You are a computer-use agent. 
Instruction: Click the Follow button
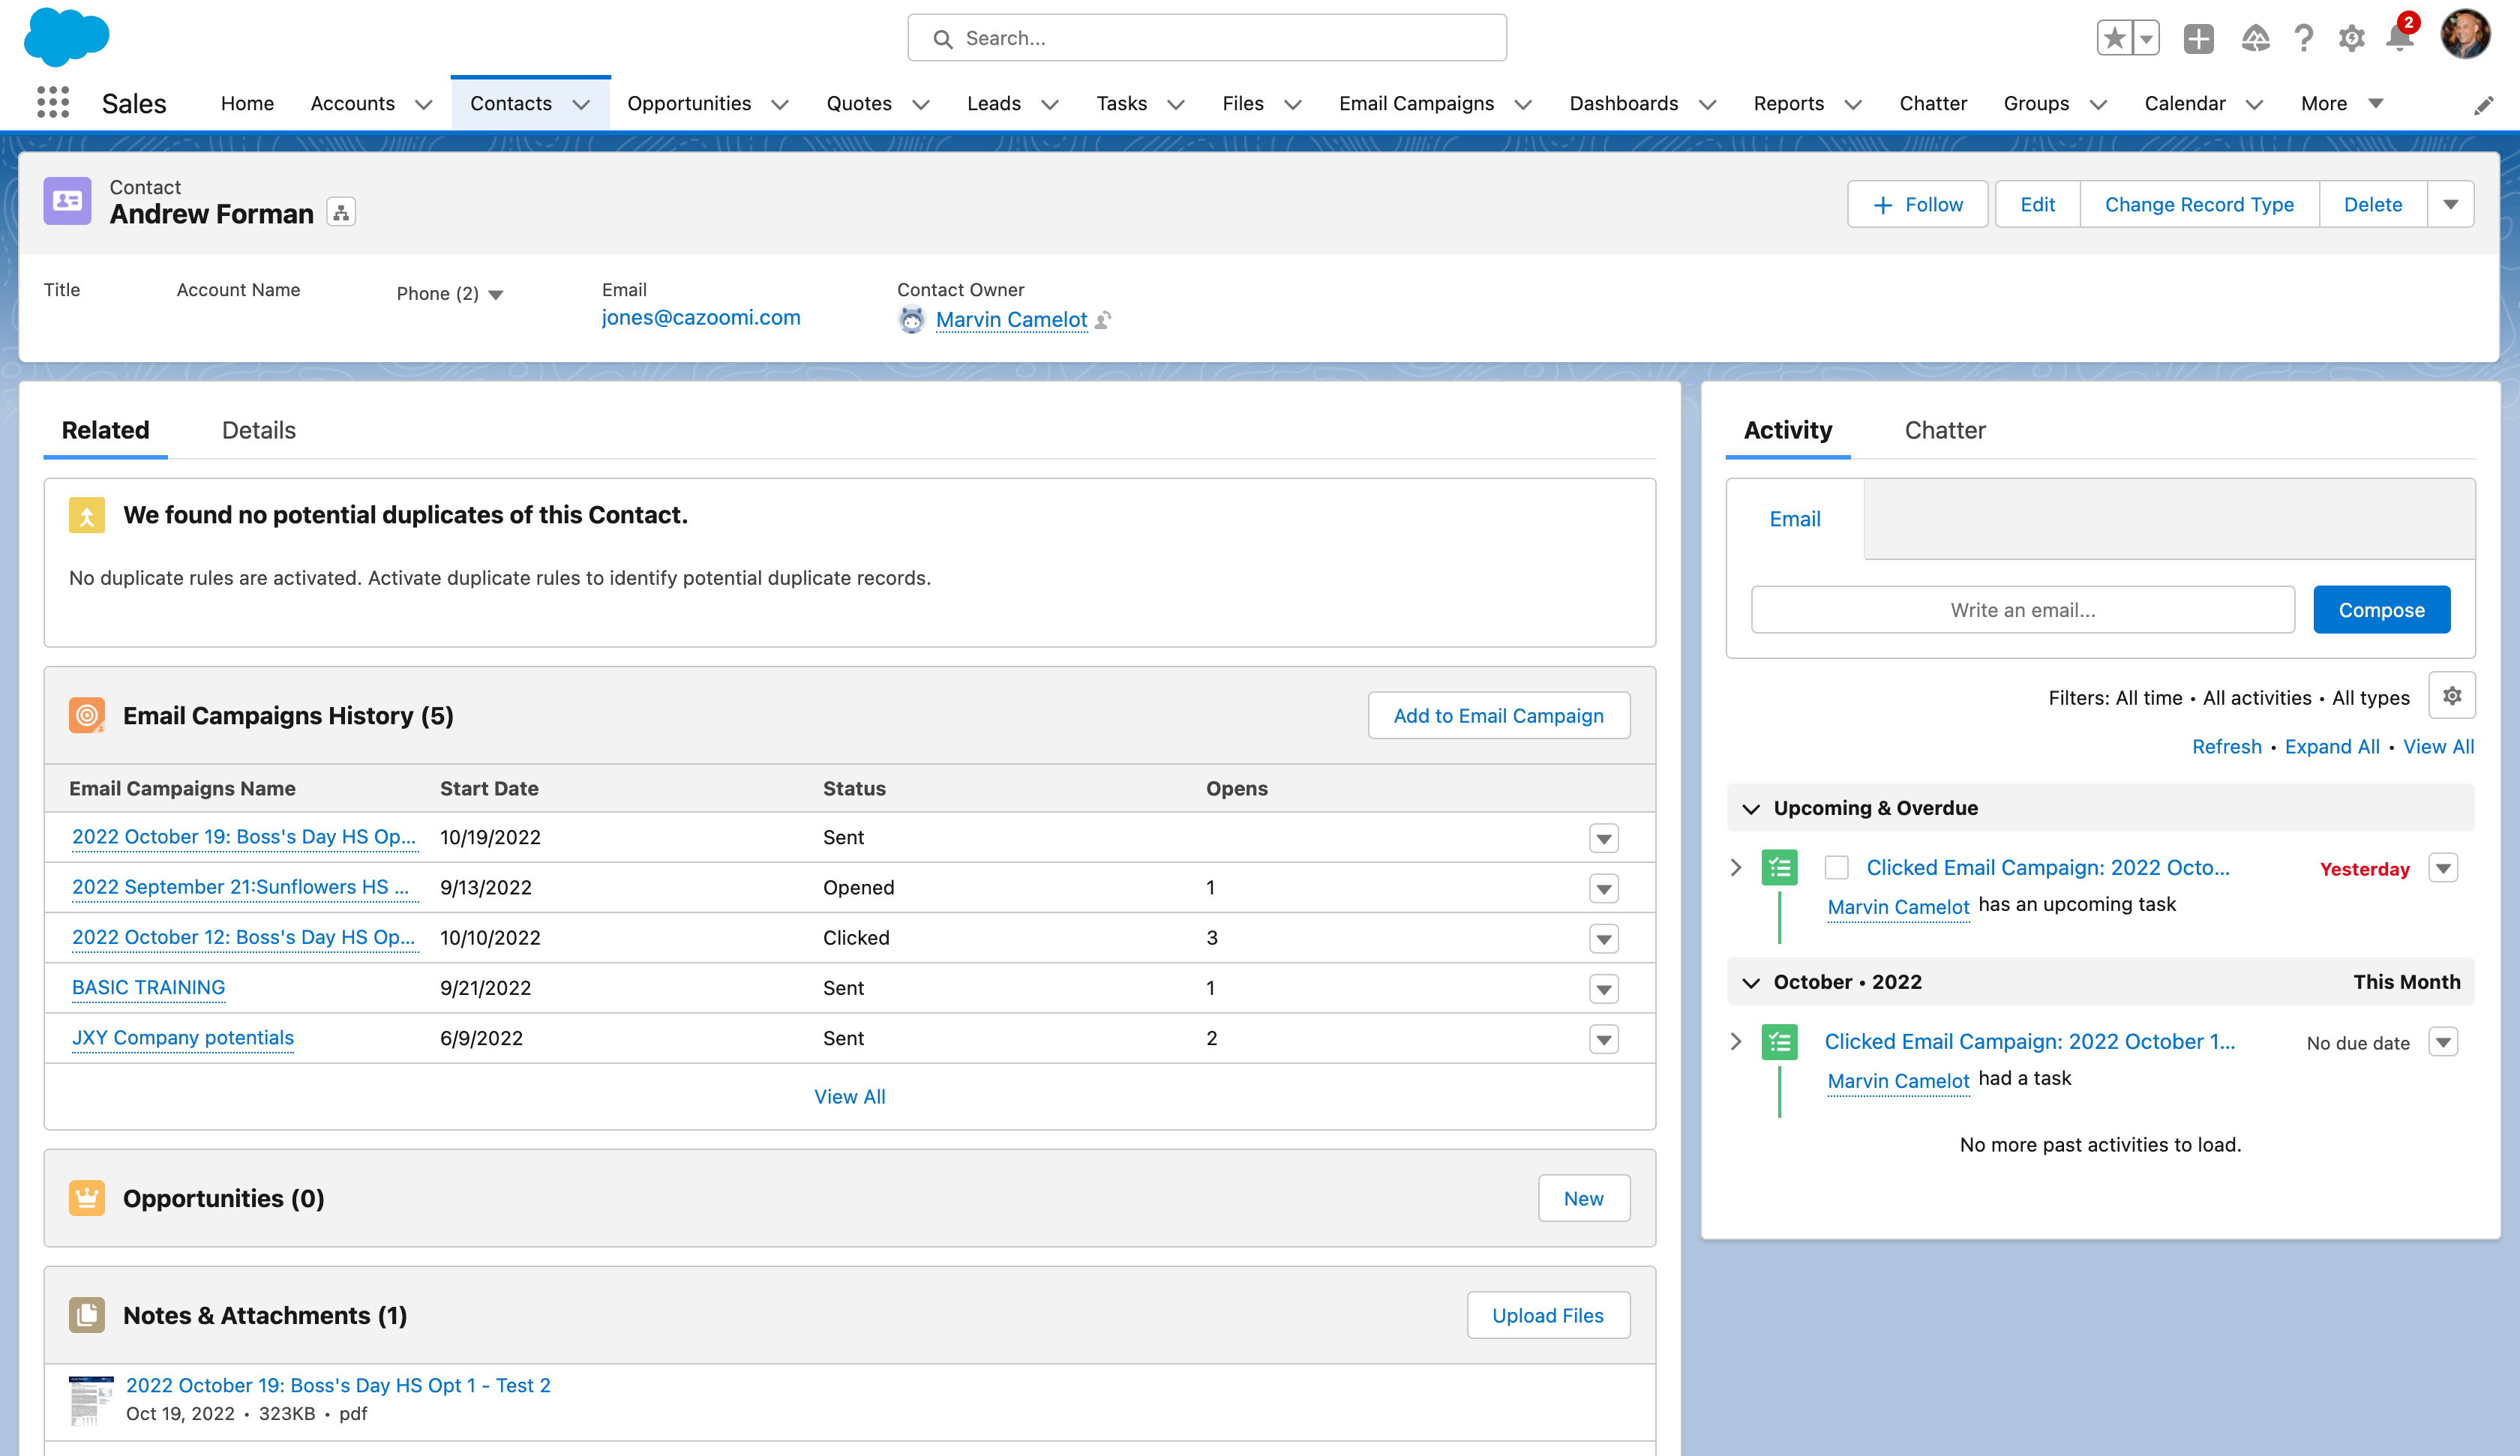[1917, 204]
